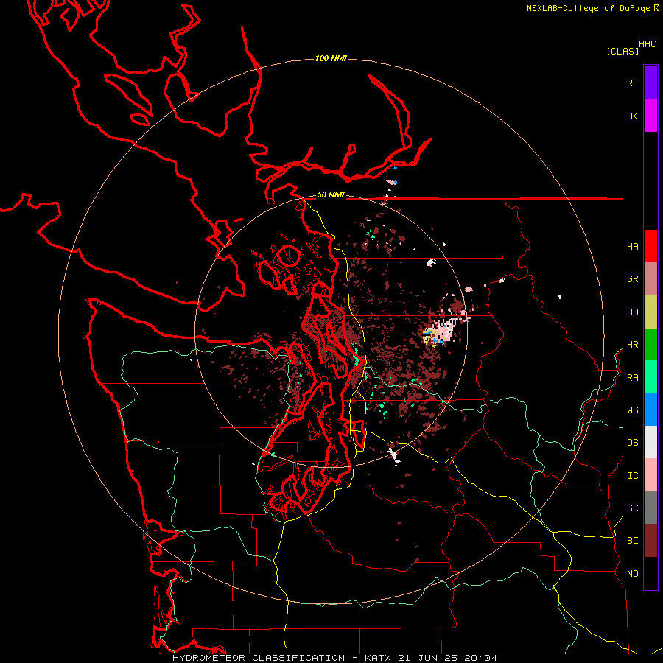Click the 50 NMI range ring label
Image resolution: width=663 pixels, height=663 pixels.
[x=331, y=194]
